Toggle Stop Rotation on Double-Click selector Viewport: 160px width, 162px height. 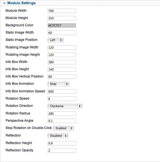[x=63, y=128]
